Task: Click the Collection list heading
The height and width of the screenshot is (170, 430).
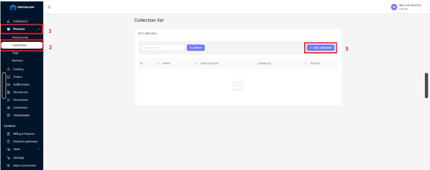Action: (149, 20)
